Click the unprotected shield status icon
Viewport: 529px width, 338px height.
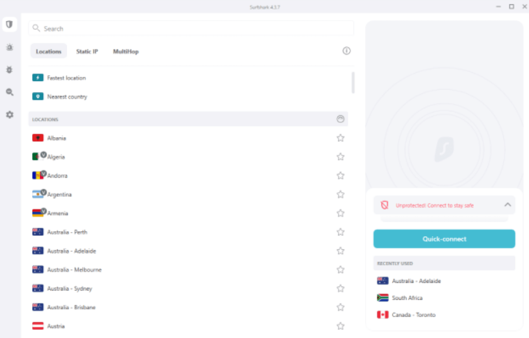click(x=385, y=205)
